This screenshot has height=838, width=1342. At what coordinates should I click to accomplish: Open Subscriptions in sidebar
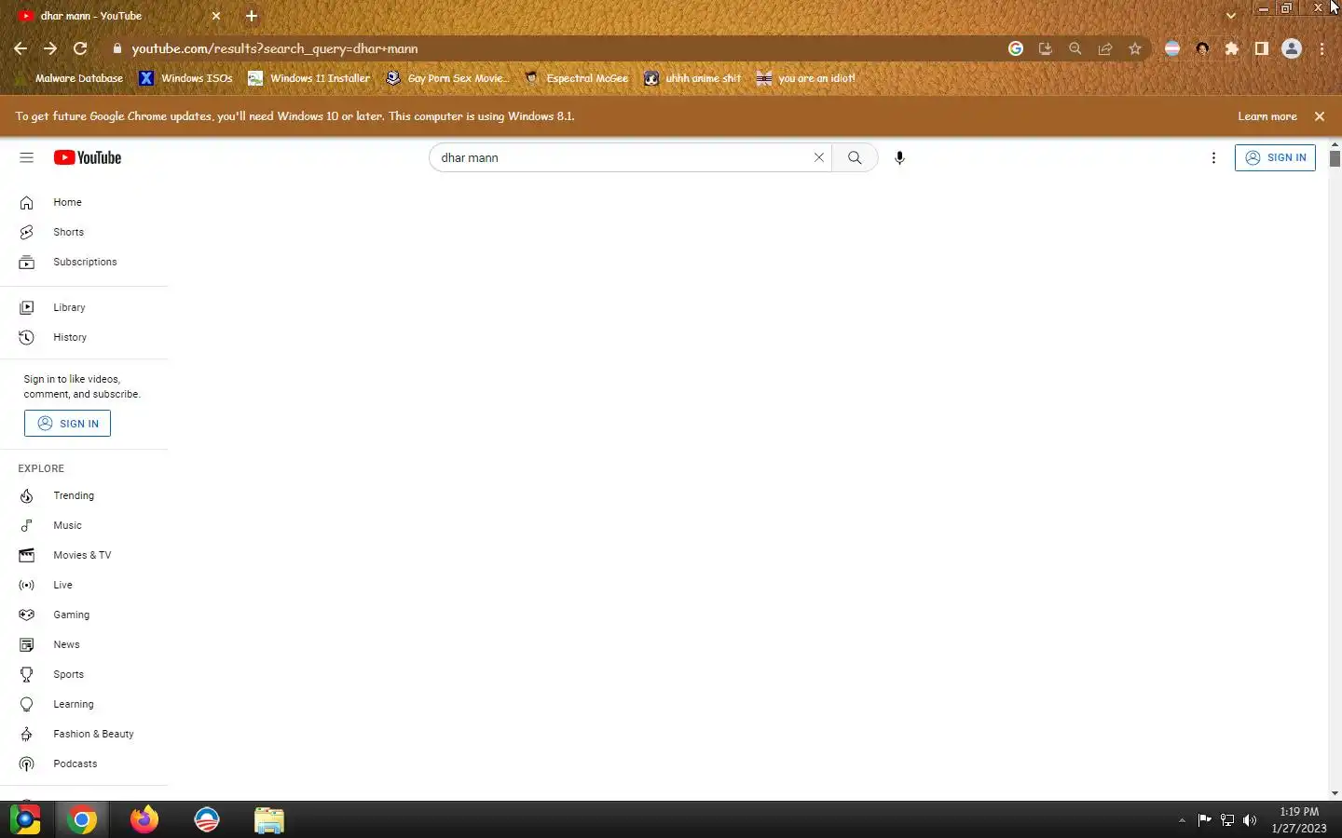[x=84, y=262]
